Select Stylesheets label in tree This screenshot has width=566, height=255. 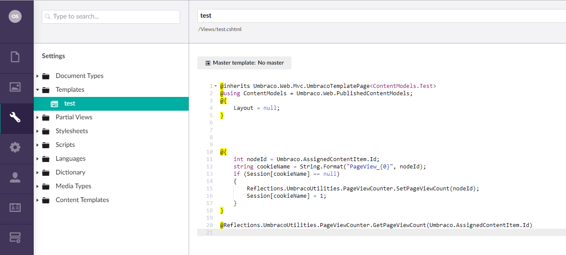[x=72, y=131]
